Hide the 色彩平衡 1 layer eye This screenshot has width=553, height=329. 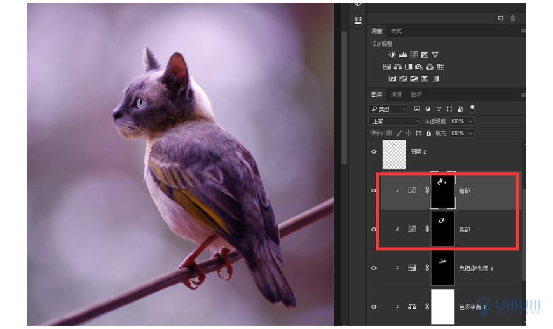(x=374, y=307)
